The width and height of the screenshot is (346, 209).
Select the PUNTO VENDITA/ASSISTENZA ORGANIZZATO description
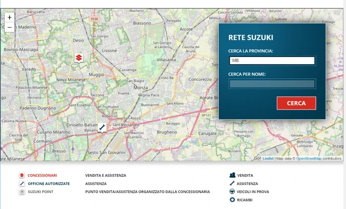pos(148,192)
